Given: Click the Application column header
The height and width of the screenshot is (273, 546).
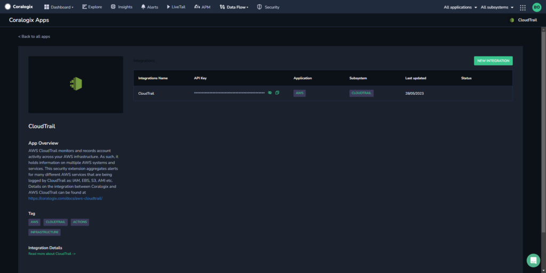Looking at the screenshot, I should coord(303,78).
